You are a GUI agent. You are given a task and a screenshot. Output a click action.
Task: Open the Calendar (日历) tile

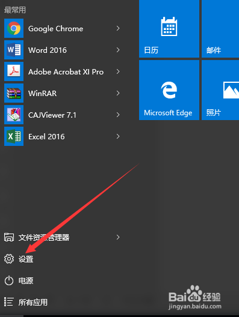tap(169, 29)
